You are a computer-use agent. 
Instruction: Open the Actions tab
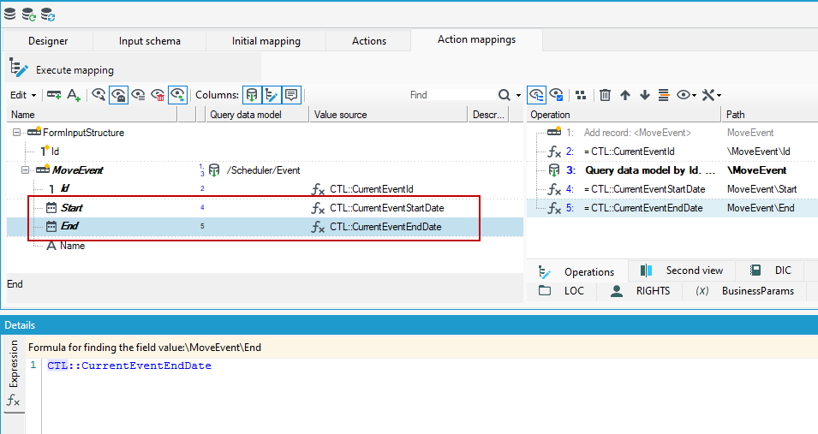[369, 41]
